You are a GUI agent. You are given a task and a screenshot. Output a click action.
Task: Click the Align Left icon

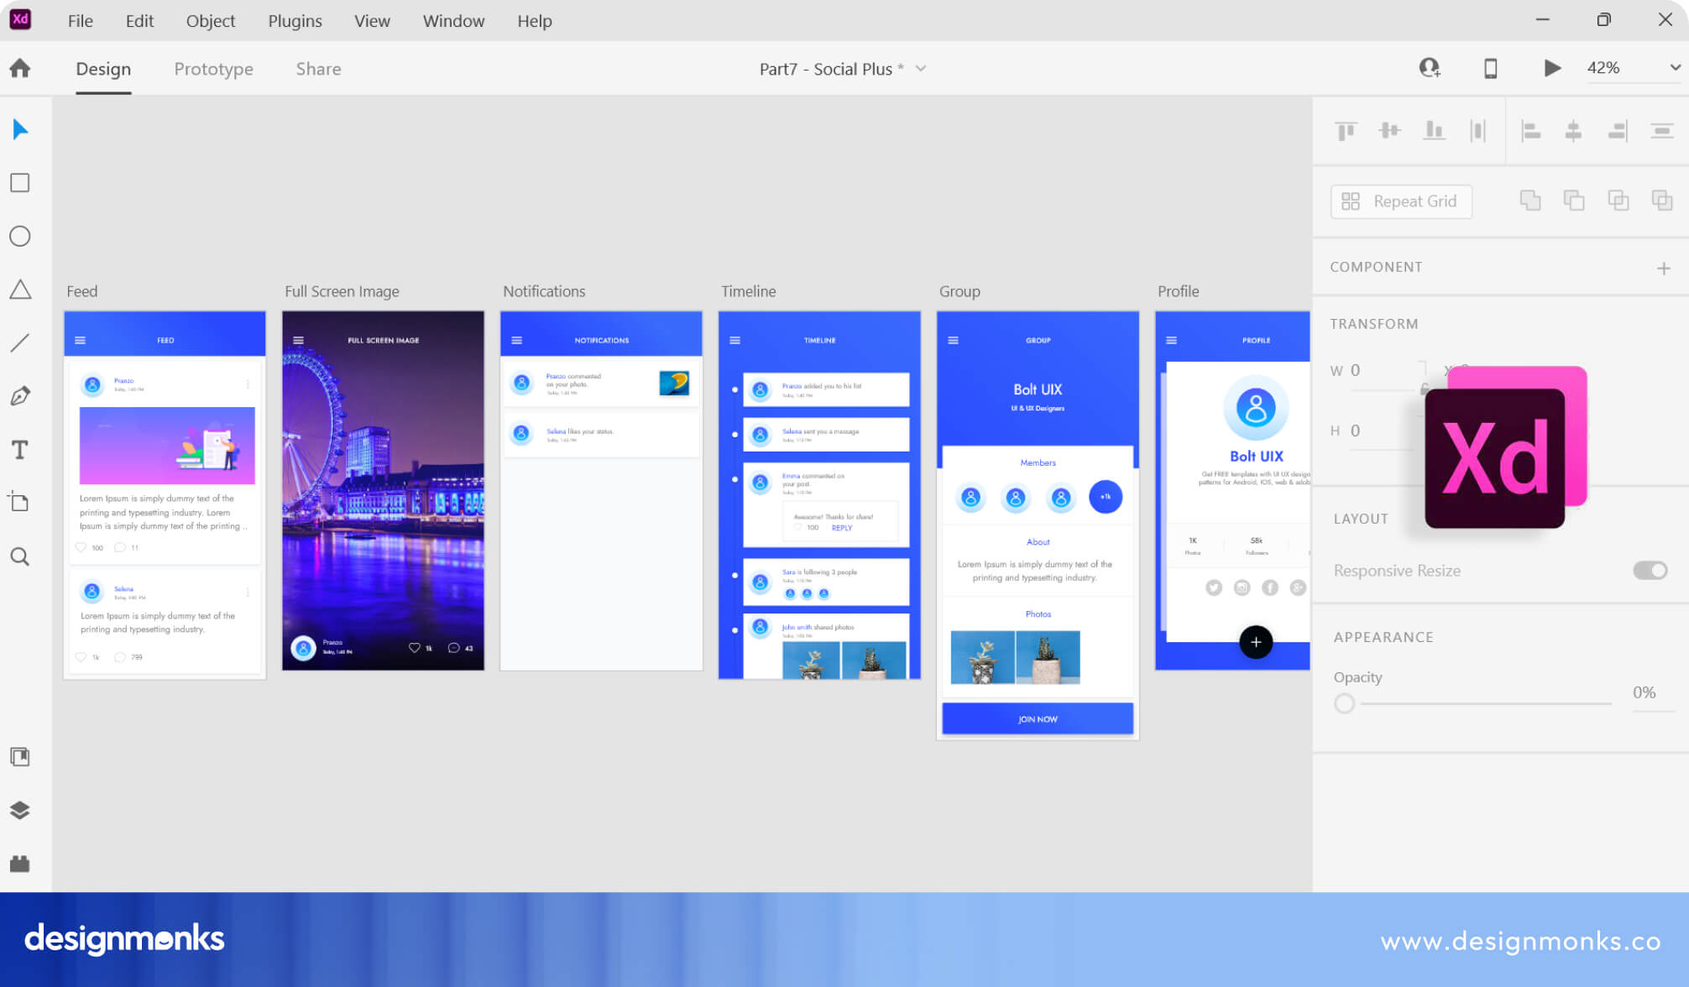pyautogui.click(x=1531, y=131)
